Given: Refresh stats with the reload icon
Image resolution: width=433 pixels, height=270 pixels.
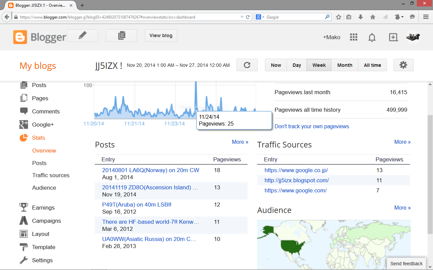Looking at the screenshot, I should [x=247, y=65].
